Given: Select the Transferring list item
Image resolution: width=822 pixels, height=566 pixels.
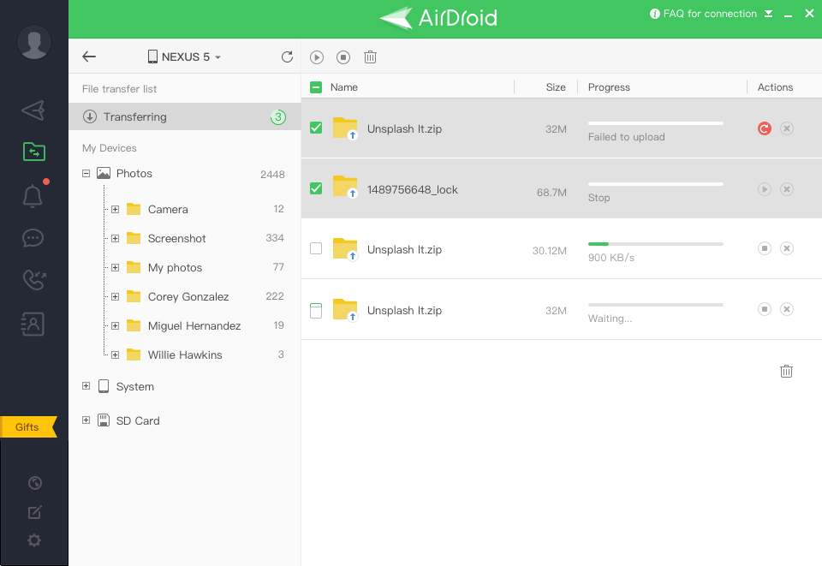Looking at the screenshot, I should click(x=185, y=116).
